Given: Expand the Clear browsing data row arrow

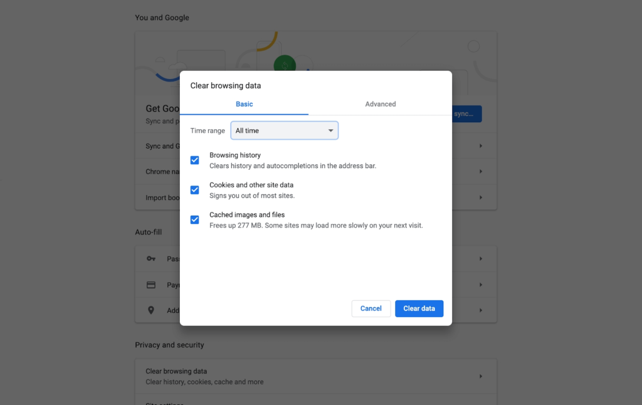Looking at the screenshot, I should click(x=481, y=376).
